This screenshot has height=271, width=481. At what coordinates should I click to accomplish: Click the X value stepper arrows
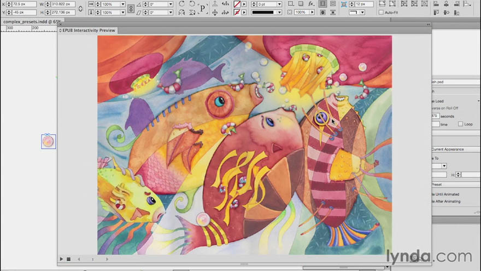click(x=9, y=4)
